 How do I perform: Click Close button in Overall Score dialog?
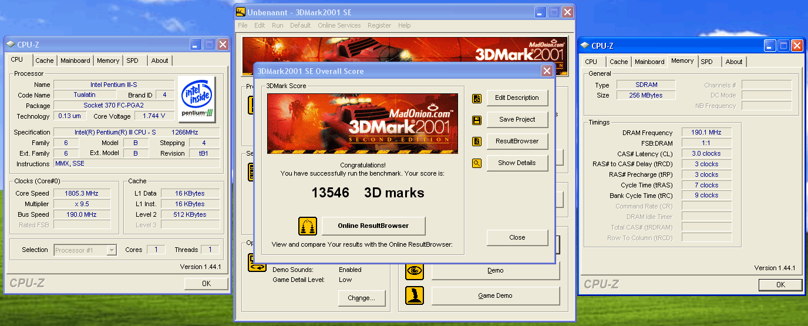517,238
